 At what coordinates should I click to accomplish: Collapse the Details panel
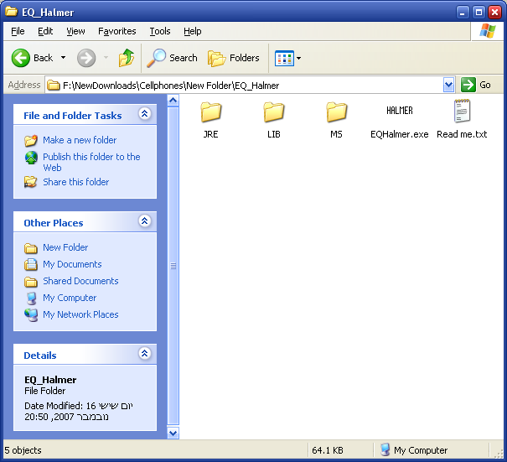tap(144, 355)
